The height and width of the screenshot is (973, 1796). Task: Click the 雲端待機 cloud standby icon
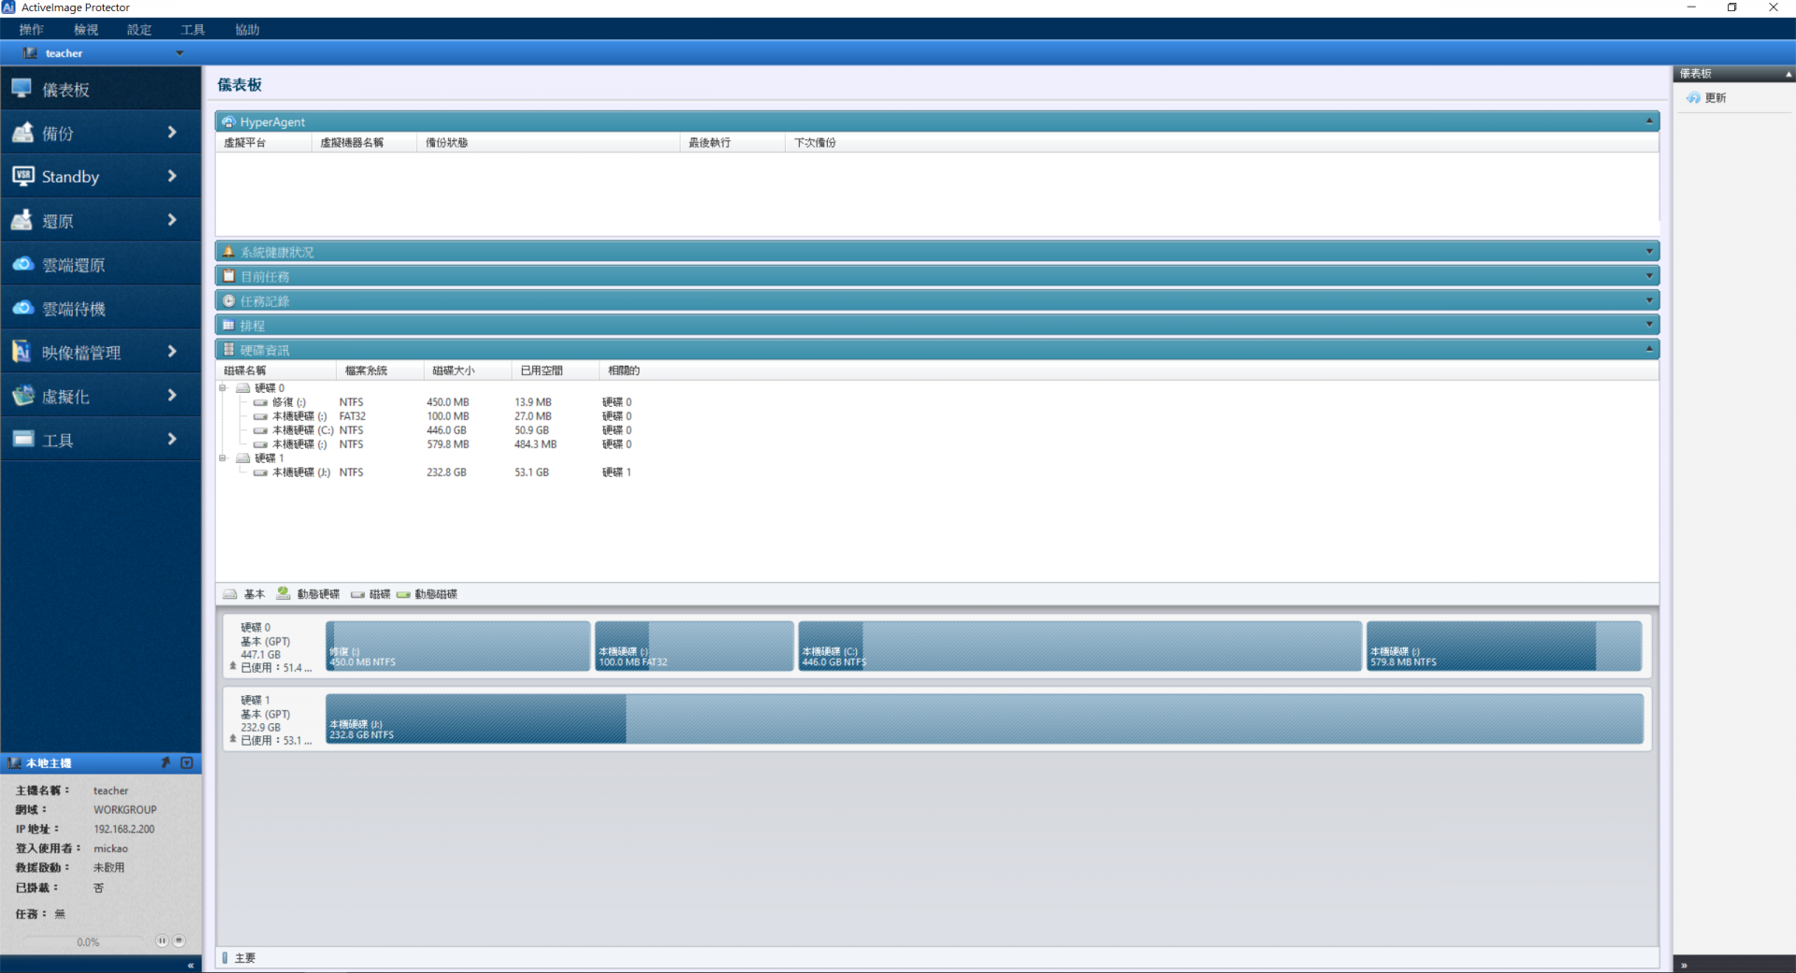[x=22, y=309]
